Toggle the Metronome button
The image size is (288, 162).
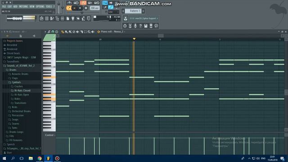click(x=69, y=3)
